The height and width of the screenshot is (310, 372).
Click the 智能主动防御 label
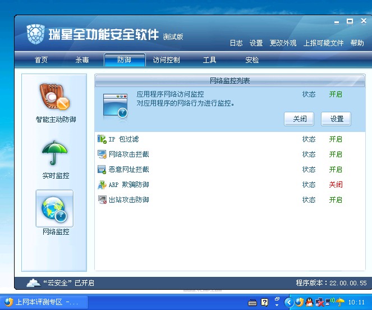coord(56,119)
